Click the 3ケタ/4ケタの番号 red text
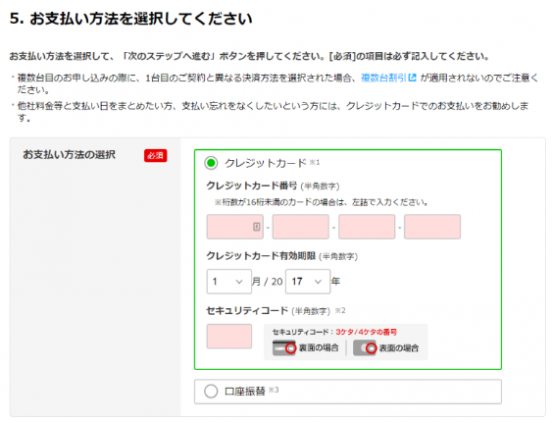The image size is (552, 423). tap(366, 332)
